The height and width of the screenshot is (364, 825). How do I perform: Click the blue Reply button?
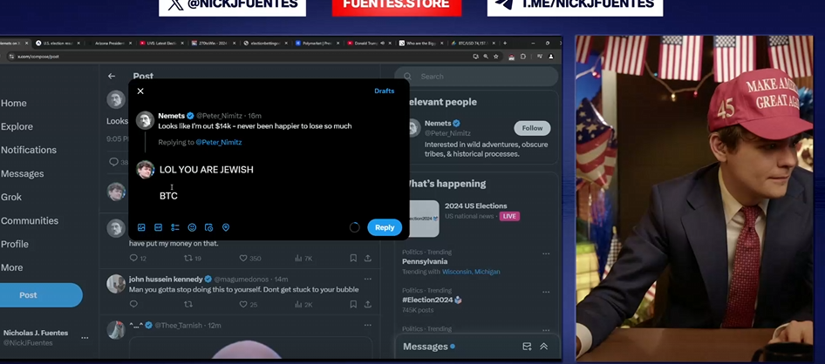point(385,227)
